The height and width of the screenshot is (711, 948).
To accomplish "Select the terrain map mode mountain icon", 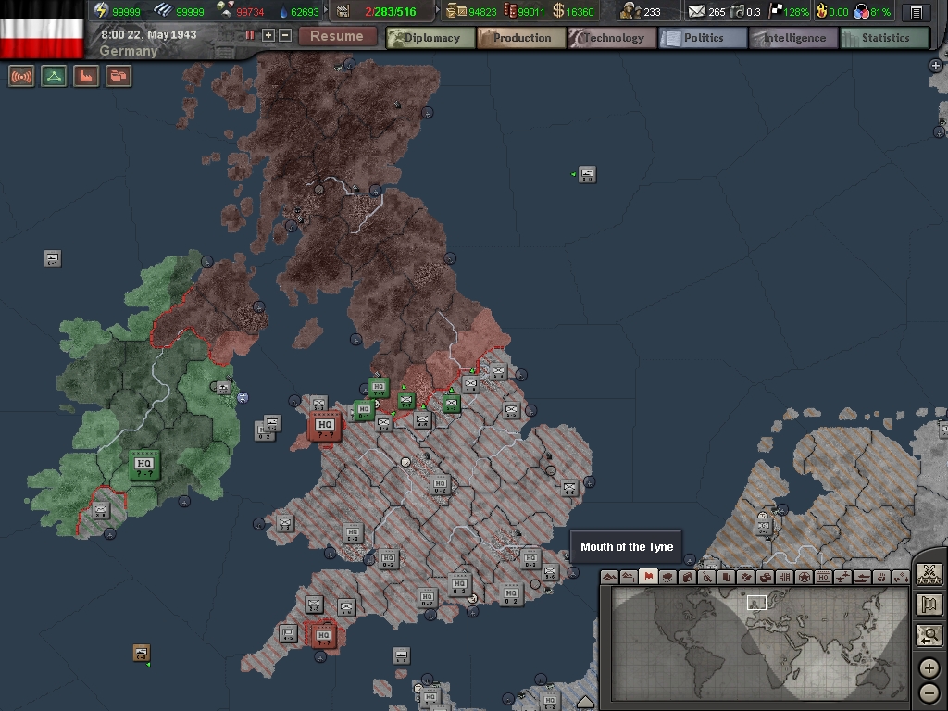I will [609, 577].
